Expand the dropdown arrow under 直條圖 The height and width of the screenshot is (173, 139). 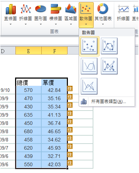tap(10, 24)
